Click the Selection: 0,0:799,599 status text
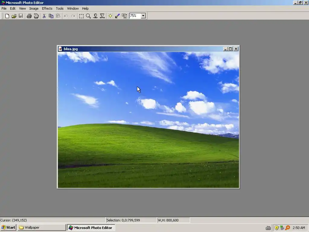 tap(123, 220)
